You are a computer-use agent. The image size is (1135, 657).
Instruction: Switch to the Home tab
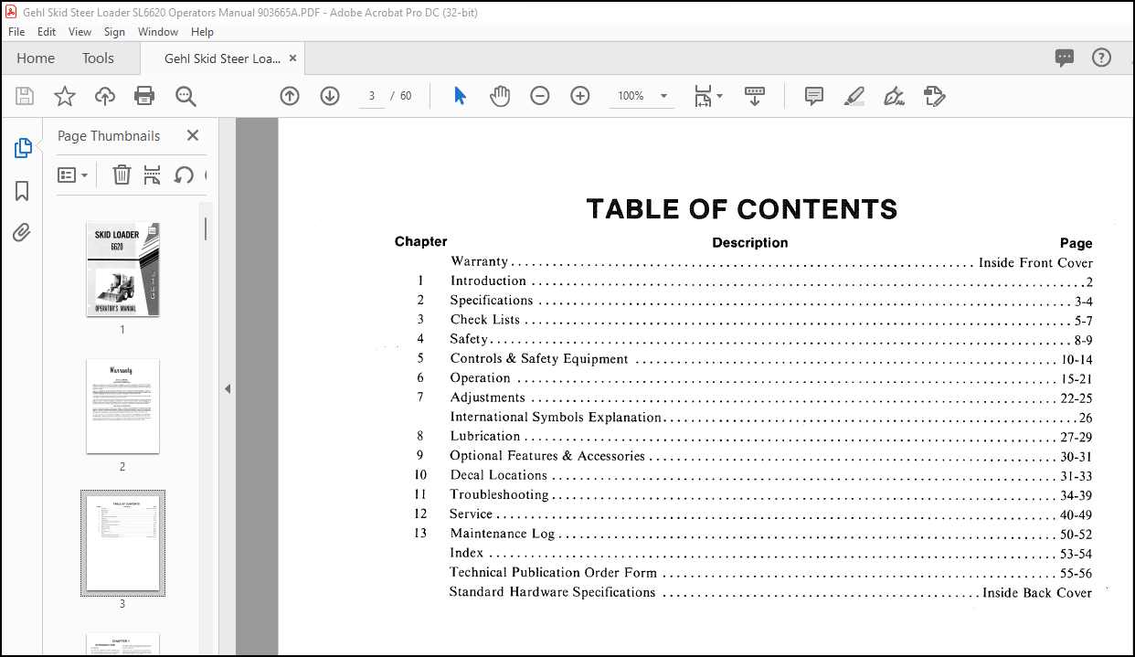click(x=36, y=58)
